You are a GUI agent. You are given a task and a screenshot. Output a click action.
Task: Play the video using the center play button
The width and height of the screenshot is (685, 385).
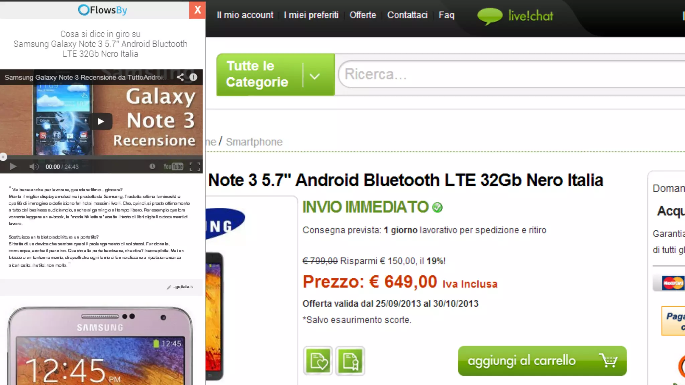[x=101, y=122]
